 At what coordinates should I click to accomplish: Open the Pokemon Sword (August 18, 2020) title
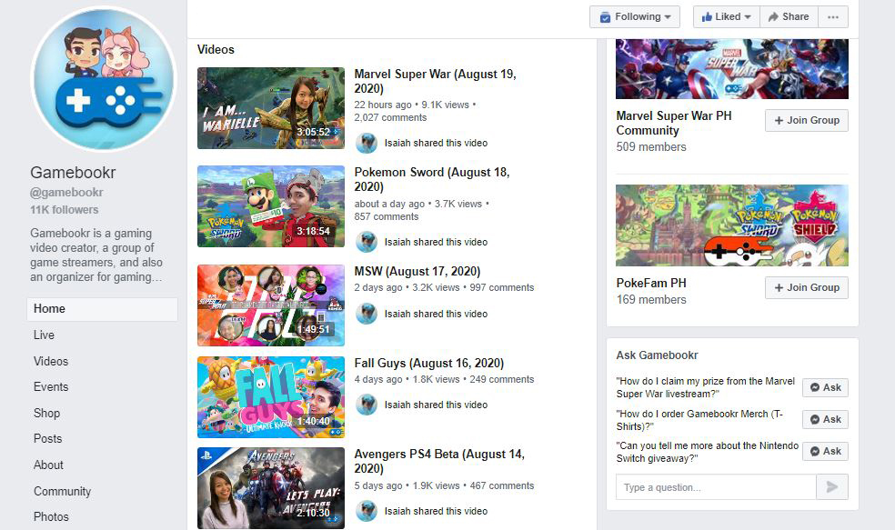432,179
